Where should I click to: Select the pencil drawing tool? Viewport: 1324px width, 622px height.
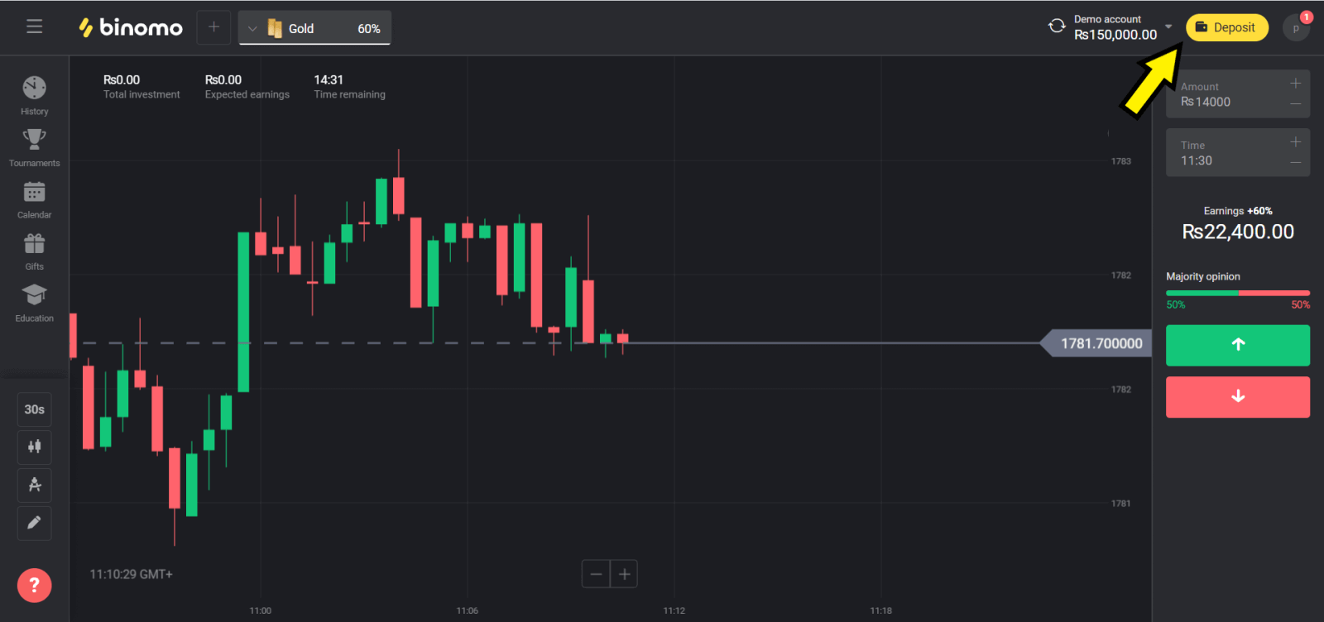34,523
